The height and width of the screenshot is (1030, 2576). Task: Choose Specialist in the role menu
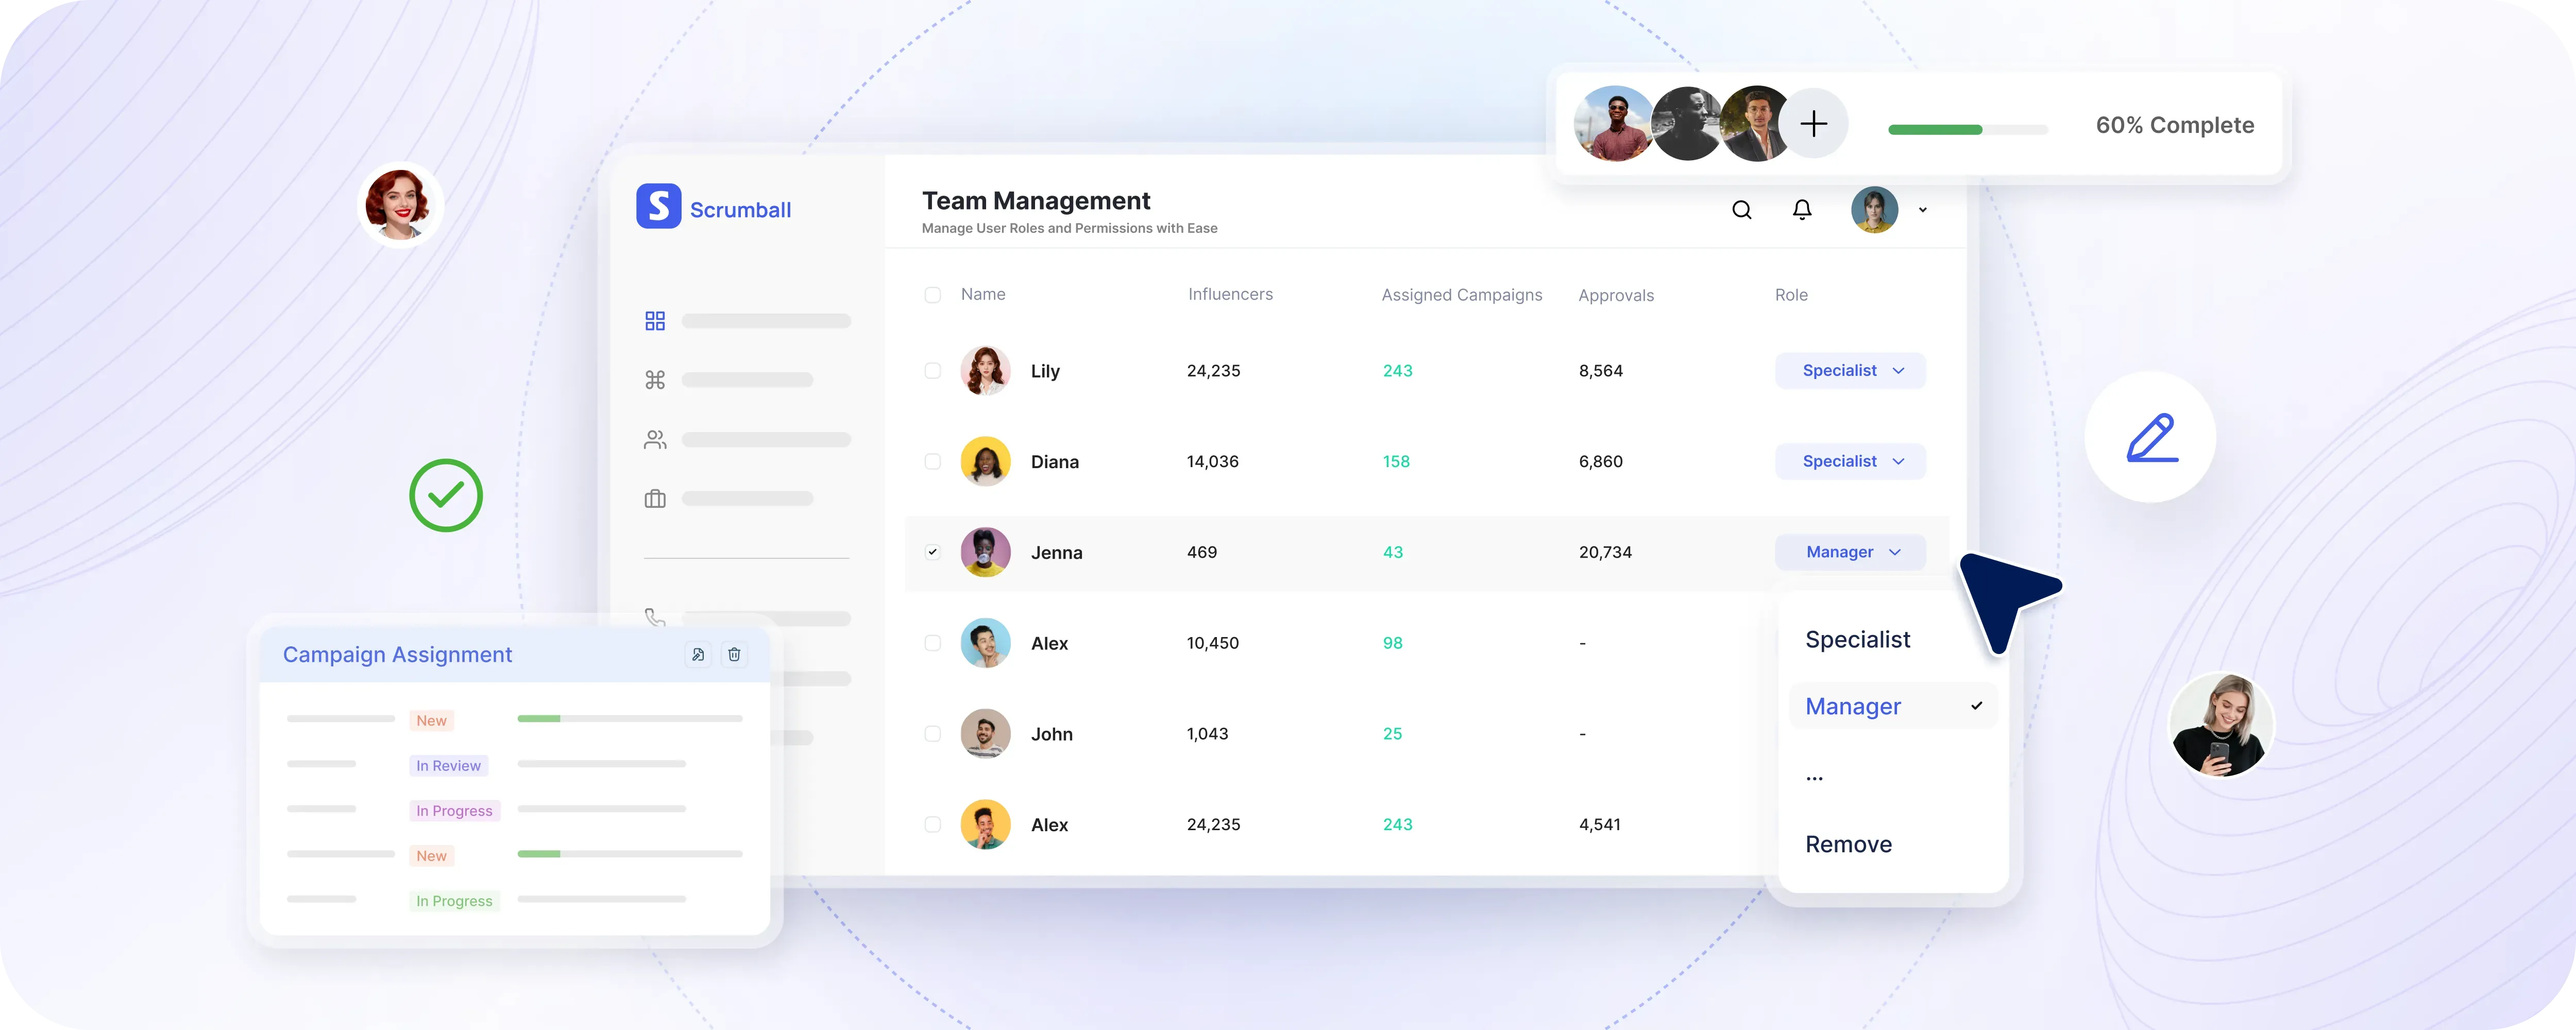pos(1857,640)
